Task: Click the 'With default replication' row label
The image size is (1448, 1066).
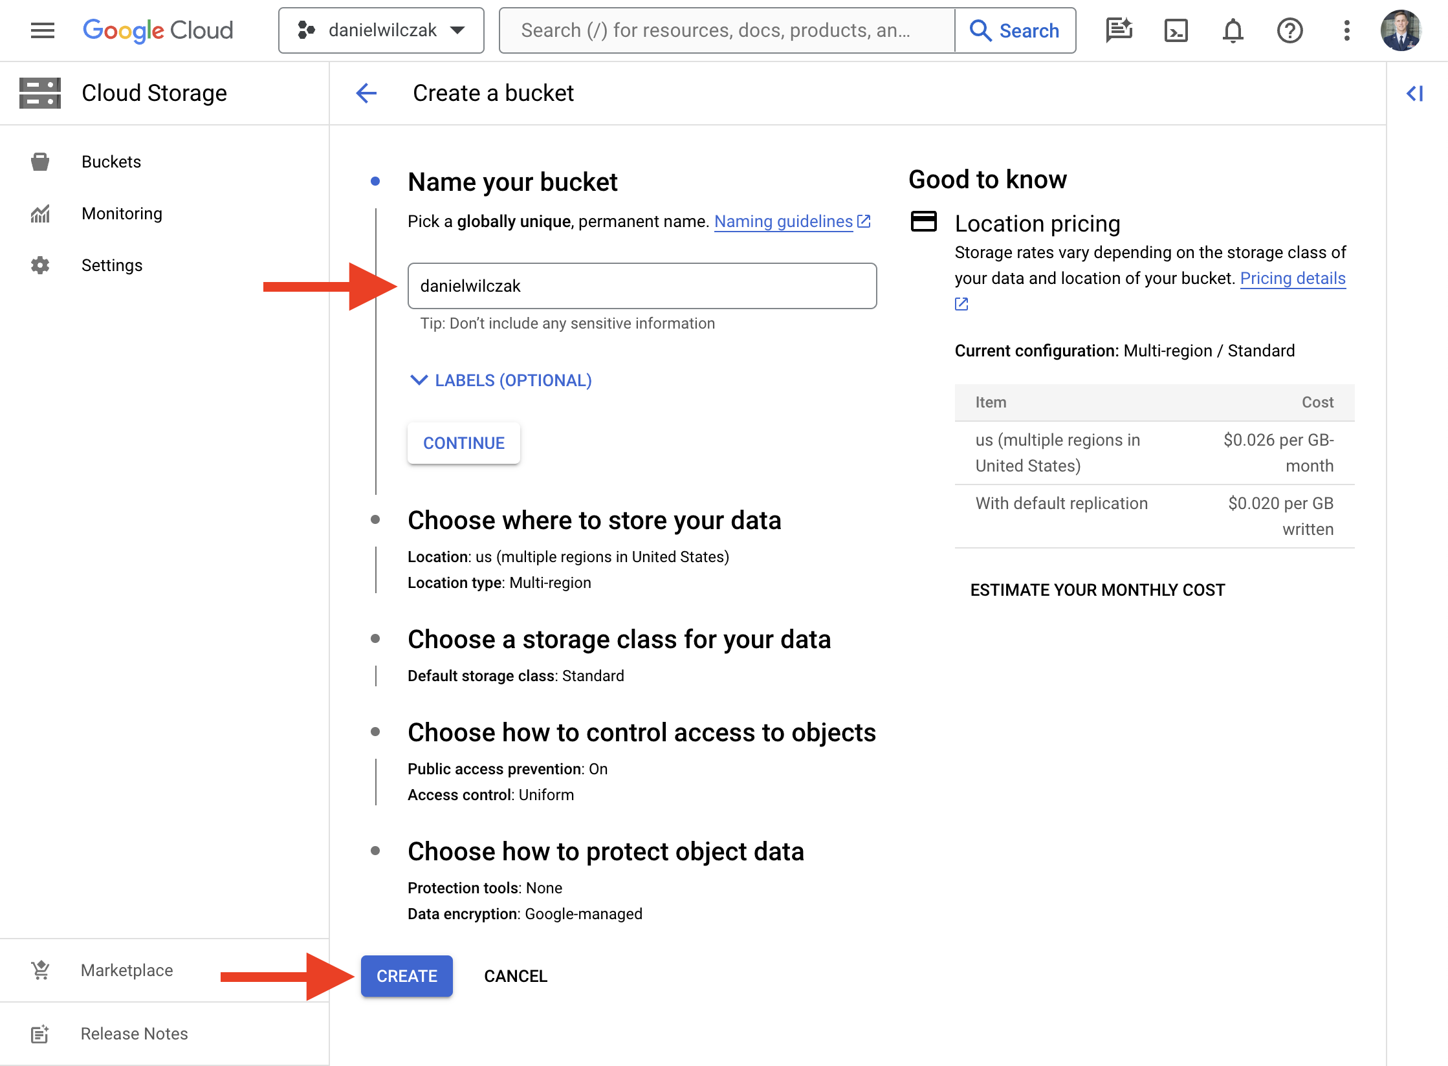Action: coord(1062,503)
